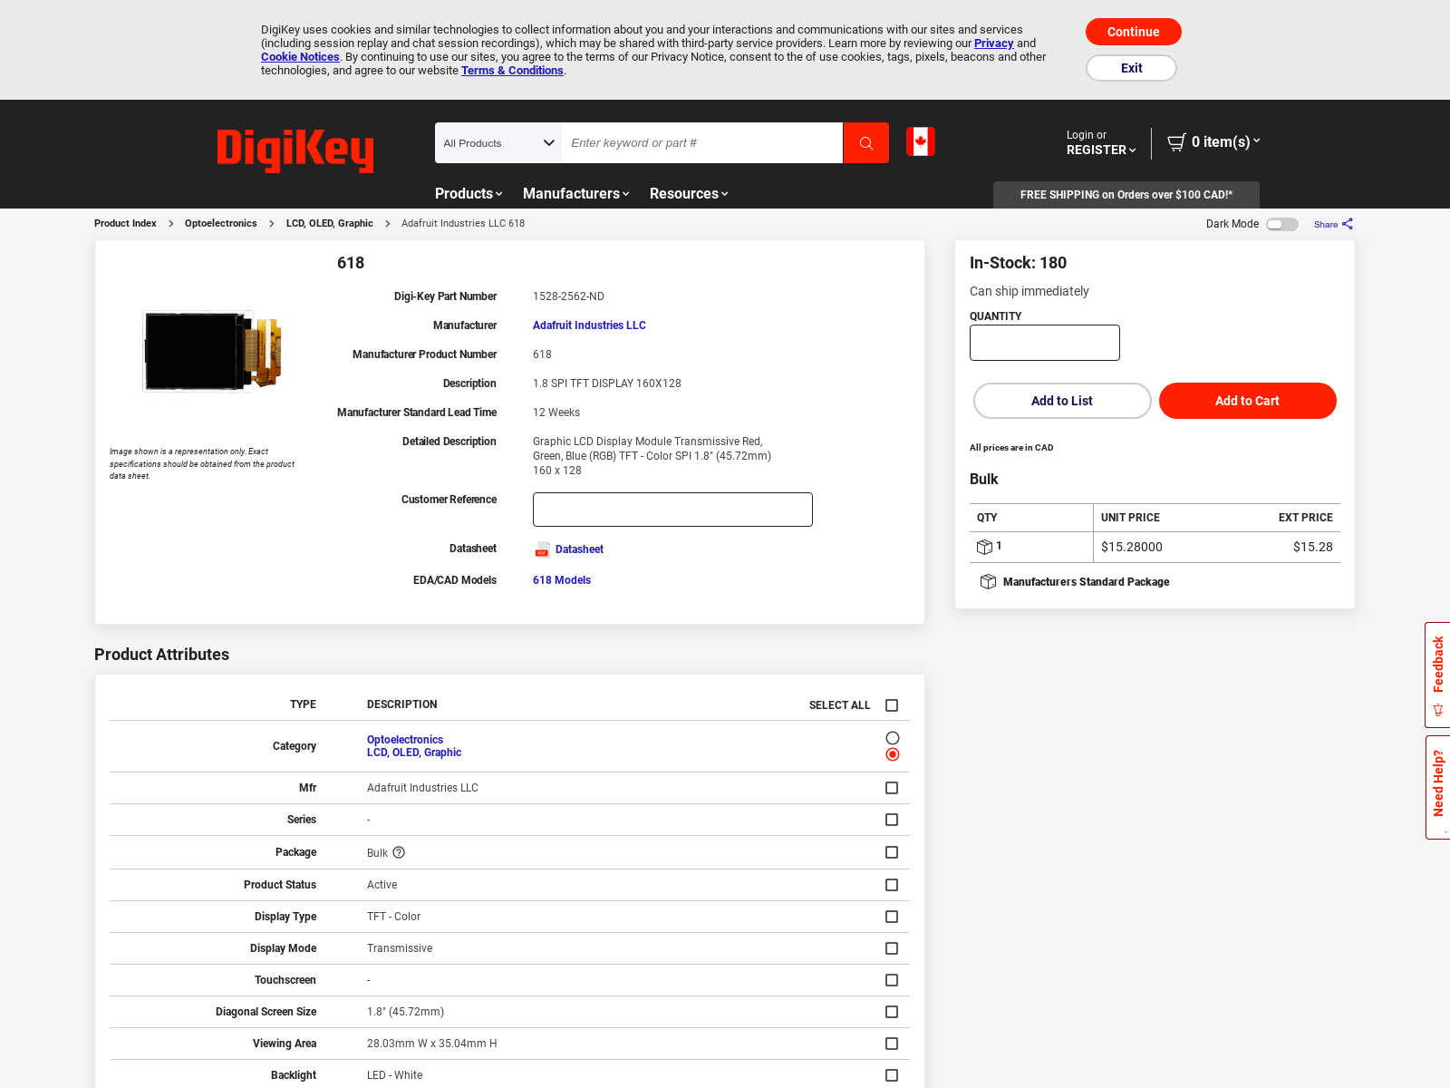The image size is (1450, 1088).
Task: Open the Adafruit Industries LLC manufacturer link
Action: pos(589,325)
